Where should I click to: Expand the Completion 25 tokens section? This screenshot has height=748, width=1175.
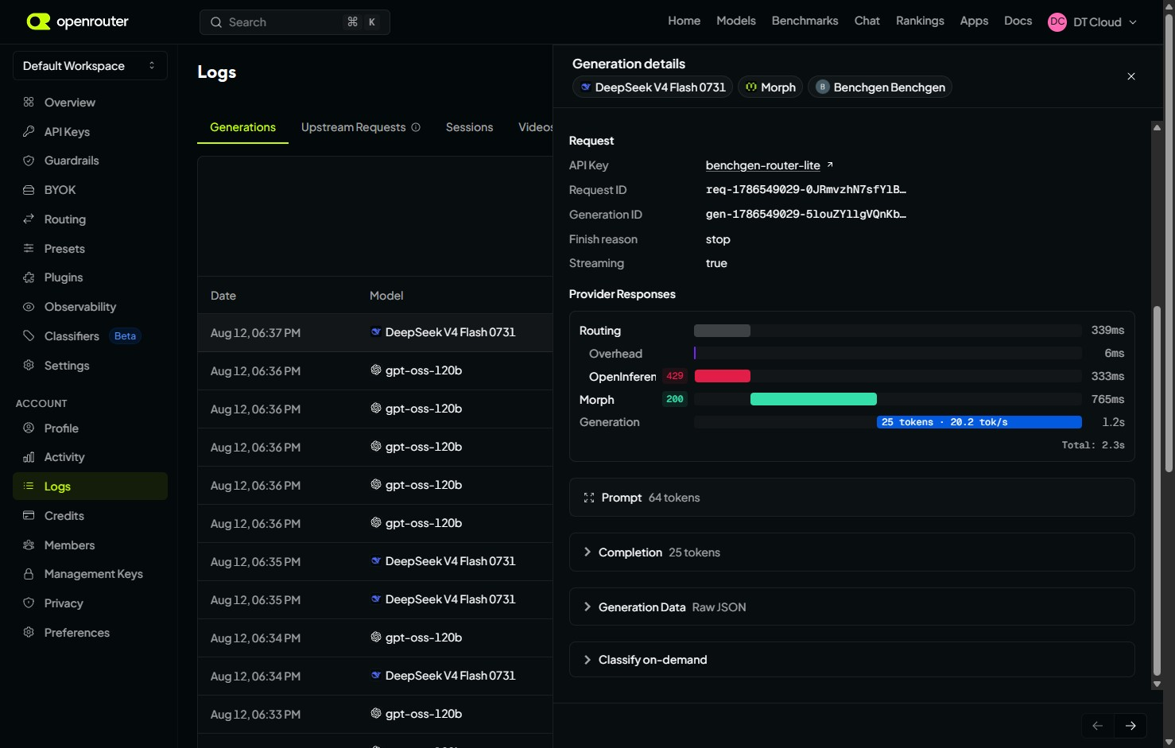pyautogui.click(x=851, y=552)
